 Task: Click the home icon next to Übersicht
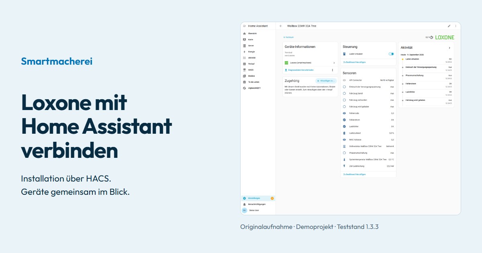coord(244,33)
